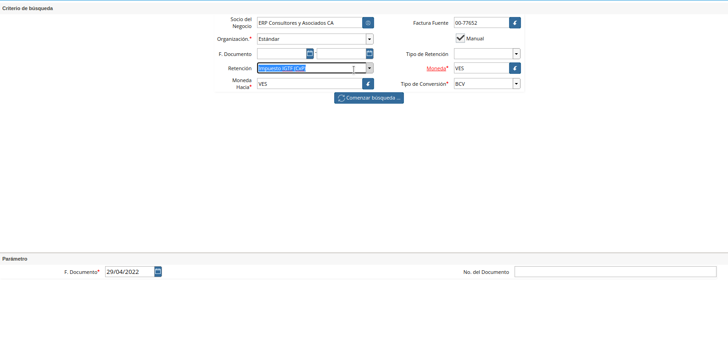Focus the start date field of F. Documento criteria
The width and height of the screenshot is (728, 351).
282,54
